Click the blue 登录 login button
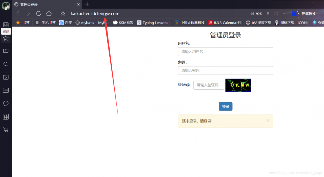The image size is (324, 177). (225, 106)
